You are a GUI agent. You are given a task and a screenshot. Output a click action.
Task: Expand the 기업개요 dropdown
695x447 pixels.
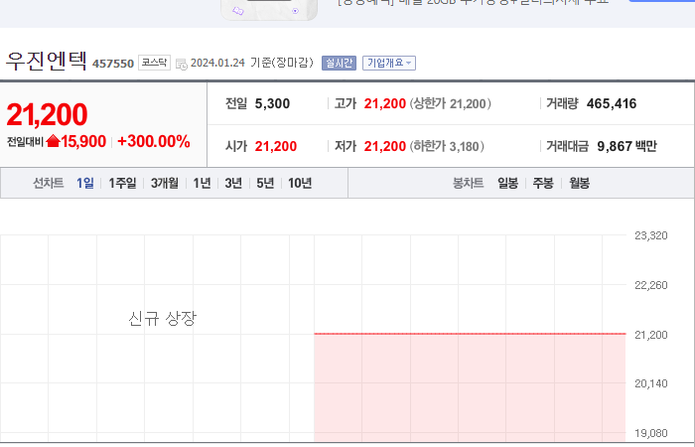389,63
